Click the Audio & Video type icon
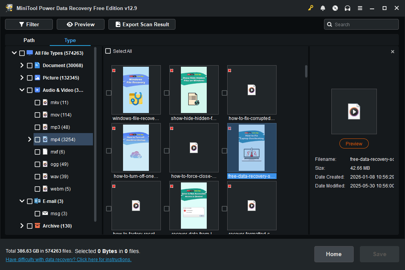The width and height of the screenshot is (405, 270). coord(37,90)
